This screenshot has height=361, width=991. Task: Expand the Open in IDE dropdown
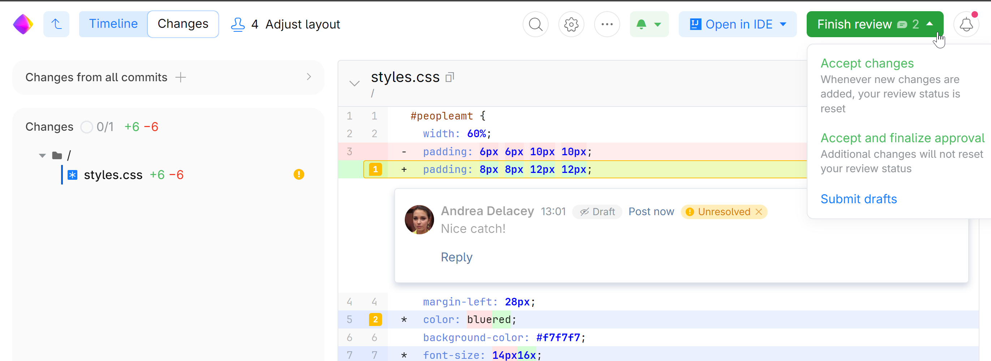pos(783,24)
